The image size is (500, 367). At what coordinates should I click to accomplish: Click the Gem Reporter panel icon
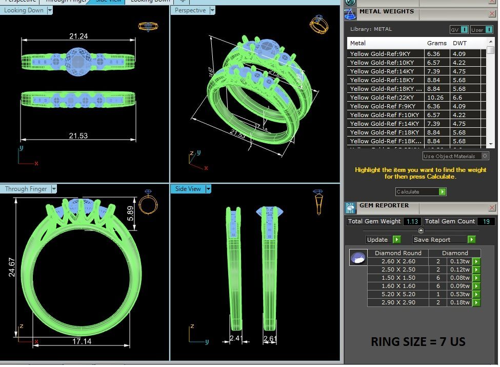coord(350,208)
